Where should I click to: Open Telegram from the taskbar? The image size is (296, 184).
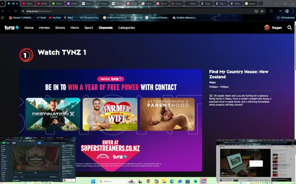pyautogui.click(x=203, y=181)
